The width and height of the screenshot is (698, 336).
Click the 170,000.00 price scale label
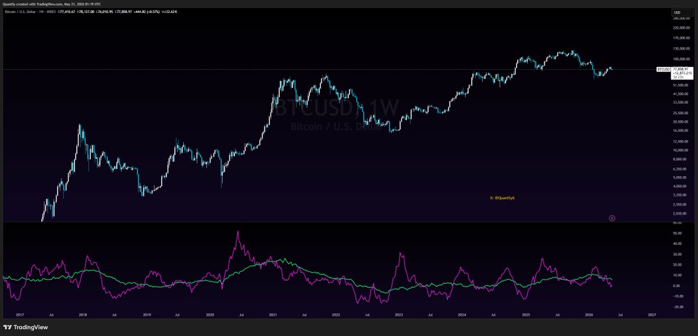[x=681, y=38]
